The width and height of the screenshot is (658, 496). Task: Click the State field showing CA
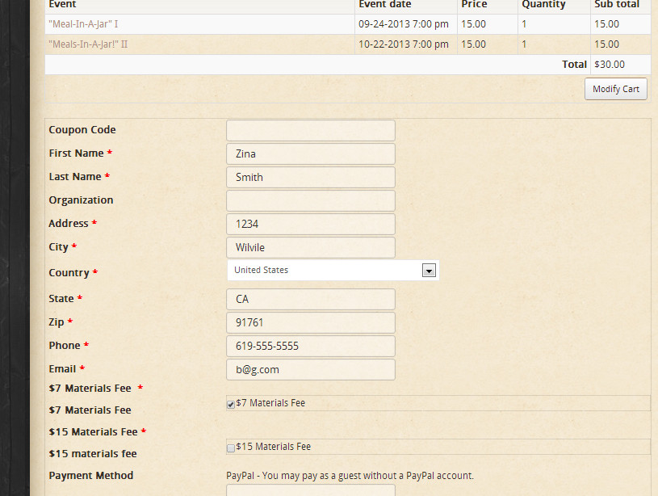311,300
